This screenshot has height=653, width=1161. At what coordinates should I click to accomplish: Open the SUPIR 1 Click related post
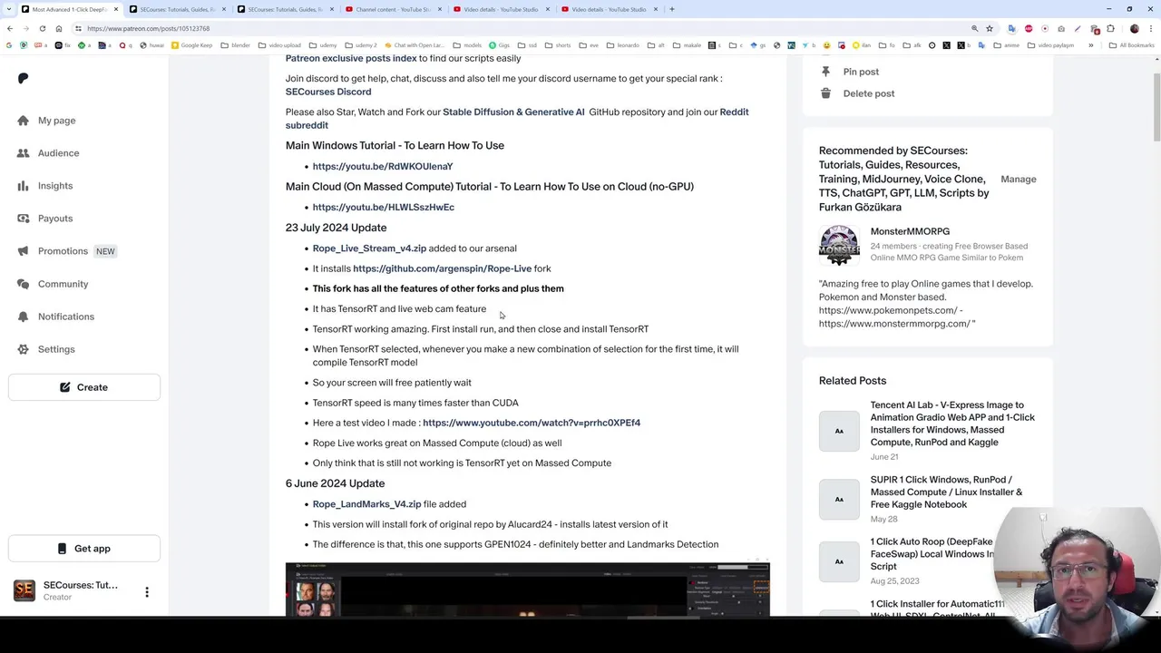(946, 492)
